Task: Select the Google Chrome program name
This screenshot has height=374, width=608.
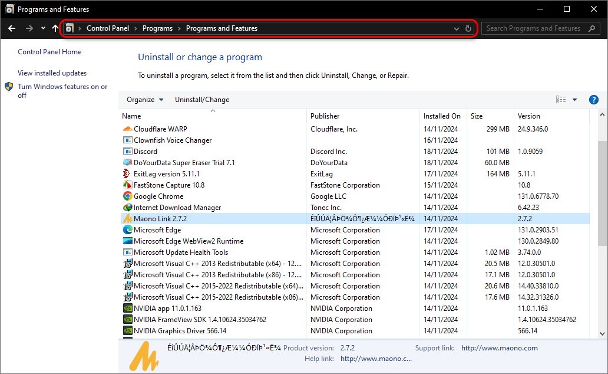Action: pyautogui.click(x=158, y=196)
